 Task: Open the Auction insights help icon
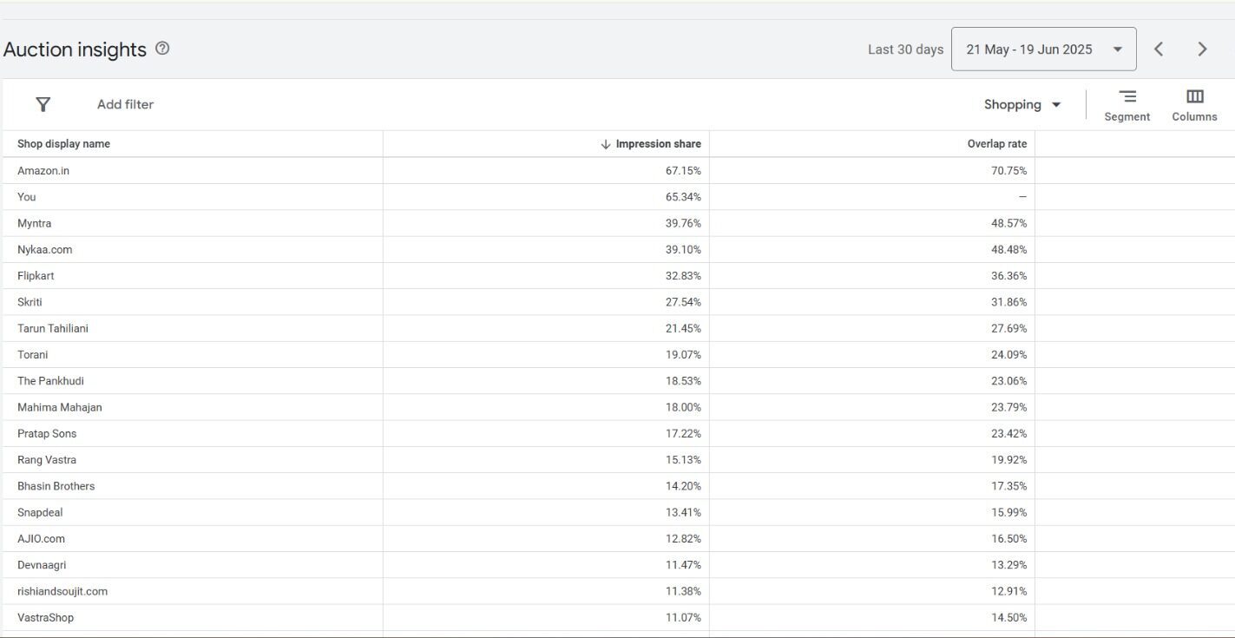162,49
